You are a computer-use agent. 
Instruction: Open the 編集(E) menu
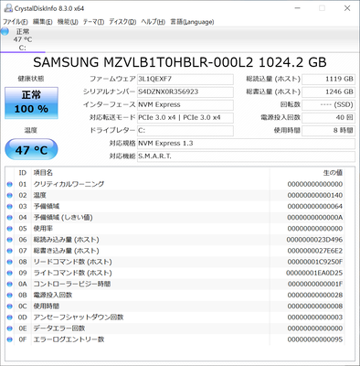43,22
